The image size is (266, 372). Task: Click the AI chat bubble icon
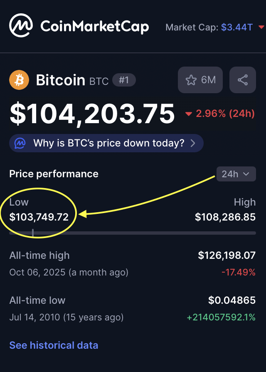(20, 144)
